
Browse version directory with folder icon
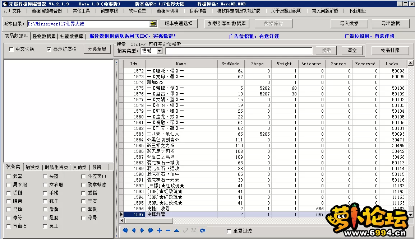(153, 24)
